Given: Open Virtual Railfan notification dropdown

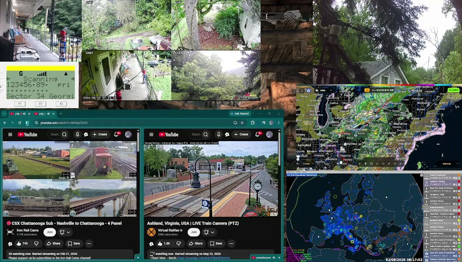Looking at the screenshot, I should click(209, 232).
